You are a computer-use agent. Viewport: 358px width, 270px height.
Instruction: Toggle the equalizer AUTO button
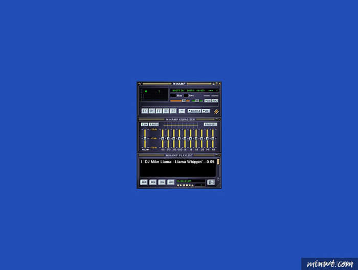click(153, 125)
